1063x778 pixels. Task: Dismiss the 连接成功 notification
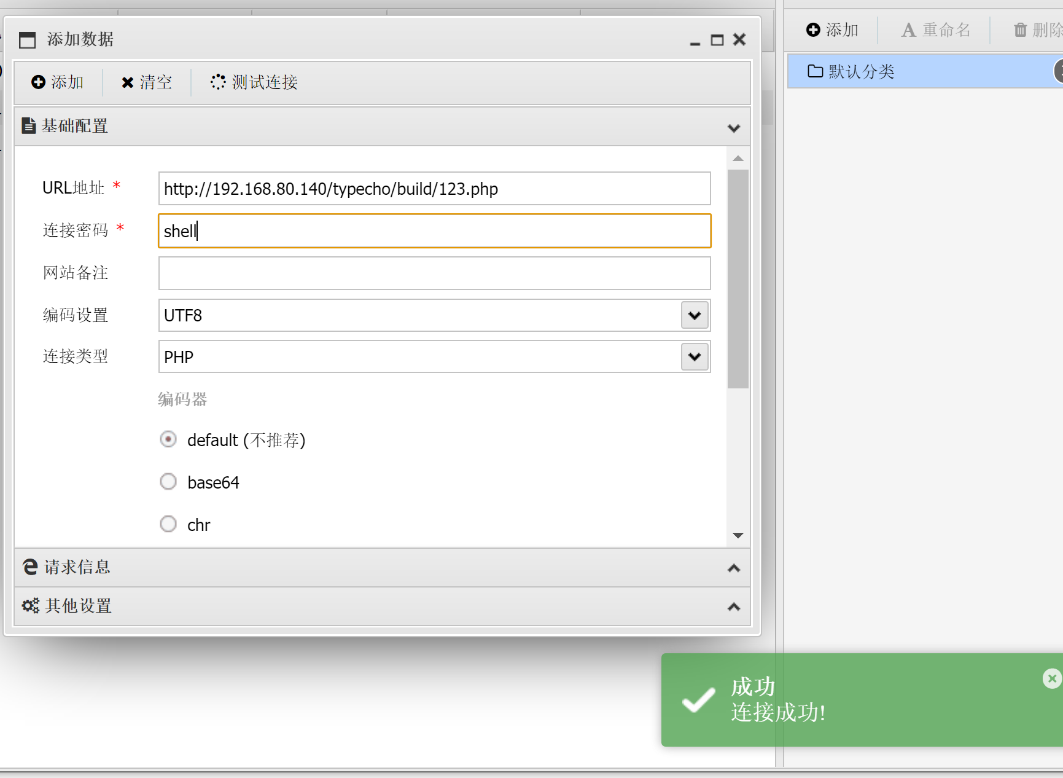coord(1052,678)
